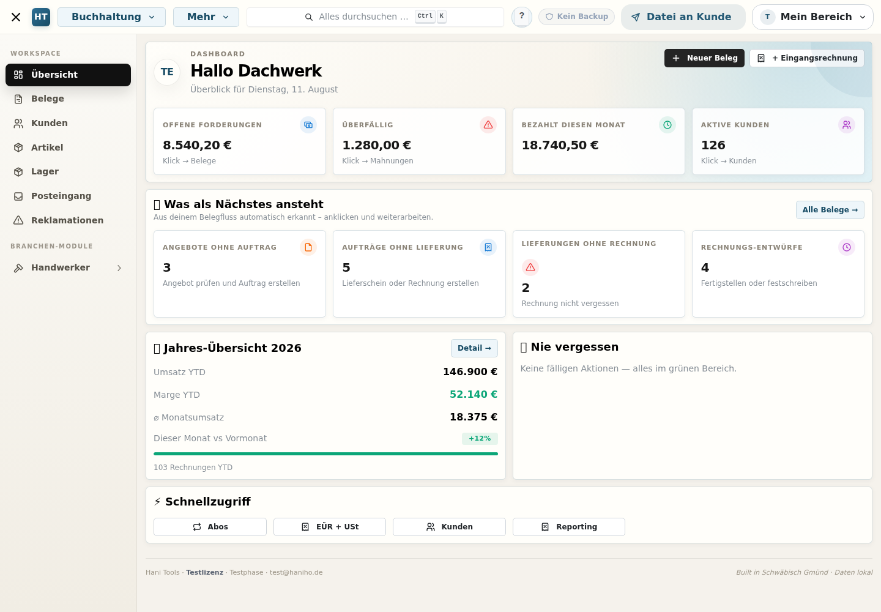This screenshot has width=881, height=612.
Task: Open Abos quick access
Action: (x=210, y=527)
